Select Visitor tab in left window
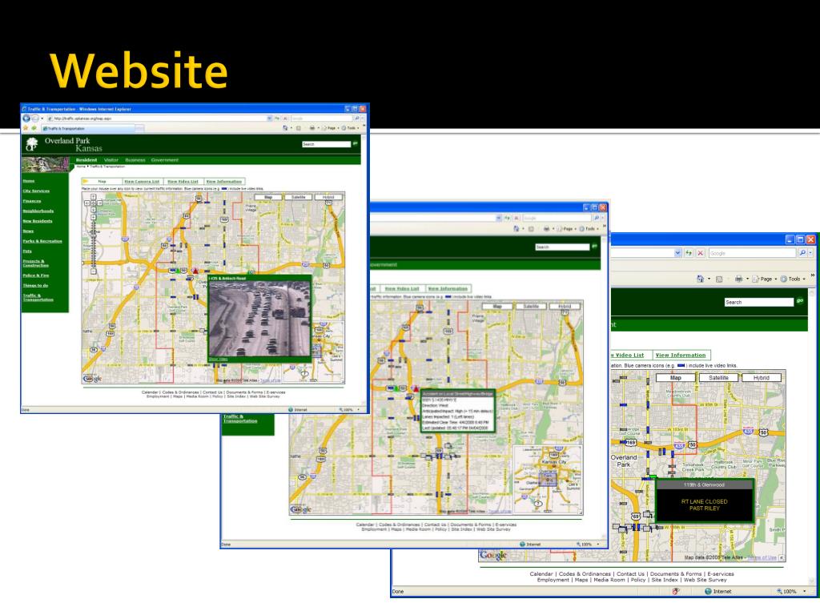The height and width of the screenshot is (615, 820). click(111, 160)
